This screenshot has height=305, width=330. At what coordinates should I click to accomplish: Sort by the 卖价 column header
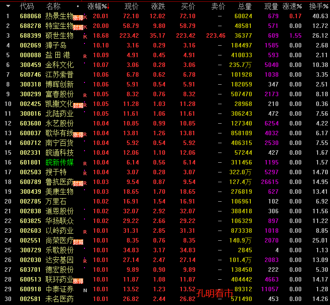coord(218,7)
